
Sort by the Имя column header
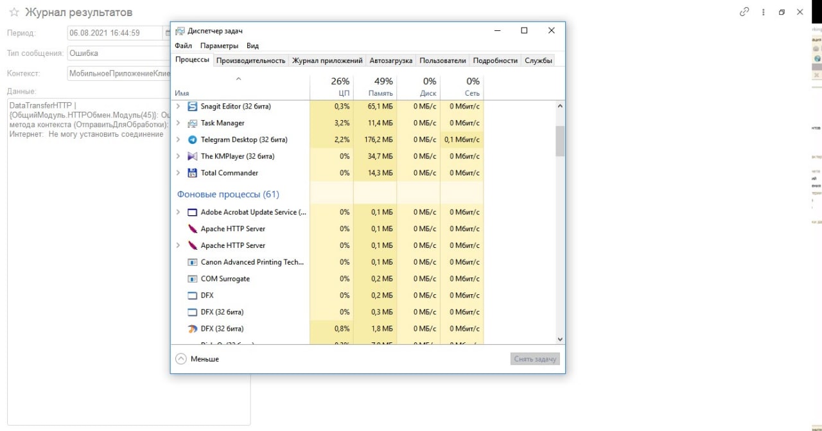240,87
